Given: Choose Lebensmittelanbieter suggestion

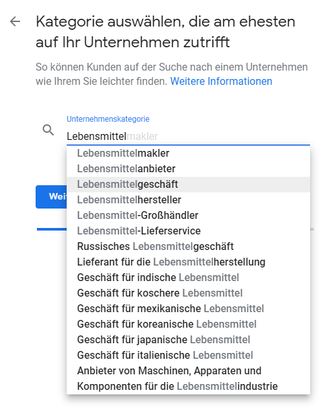Looking at the screenshot, I should tap(188, 169).
